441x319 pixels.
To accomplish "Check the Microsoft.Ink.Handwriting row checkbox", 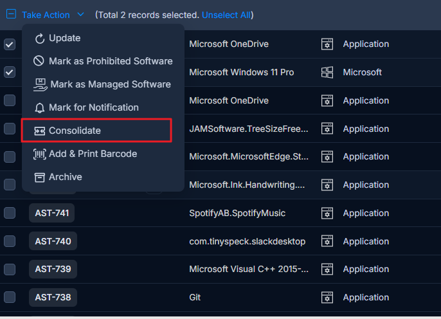I will pyautogui.click(x=10, y=185).
